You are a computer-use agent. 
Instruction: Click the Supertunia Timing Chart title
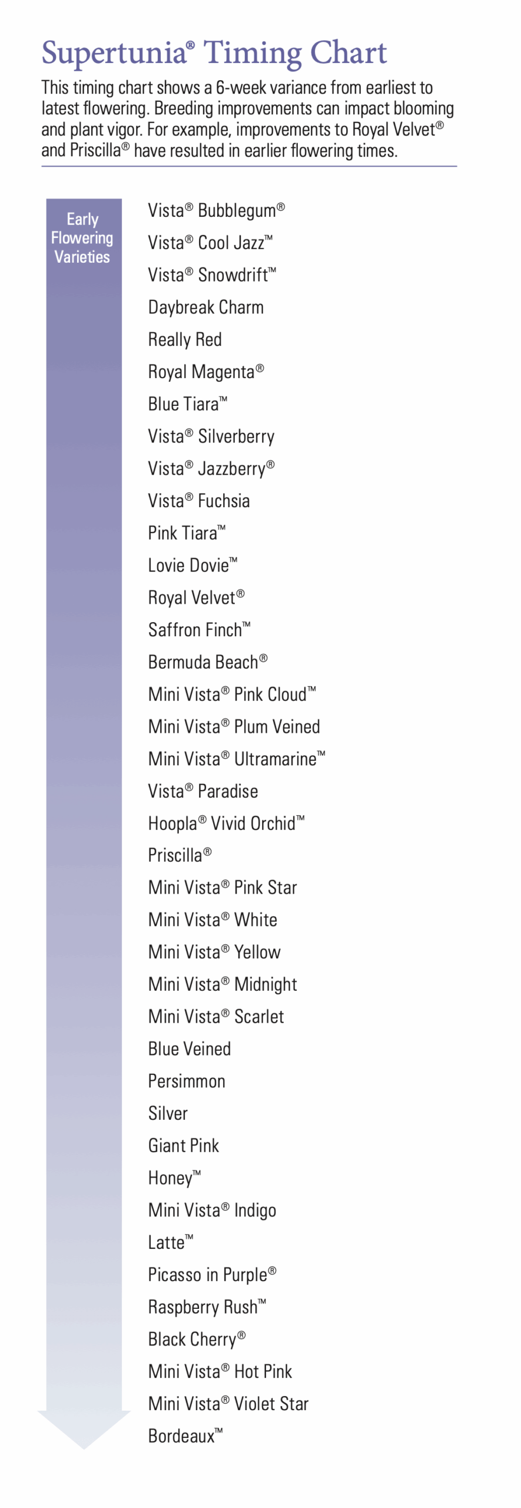tap(214, 53)
